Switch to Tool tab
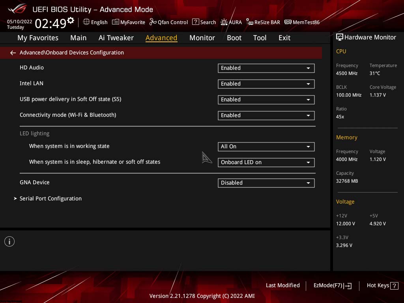Viewport: 404px width, 303px height. 260,38
